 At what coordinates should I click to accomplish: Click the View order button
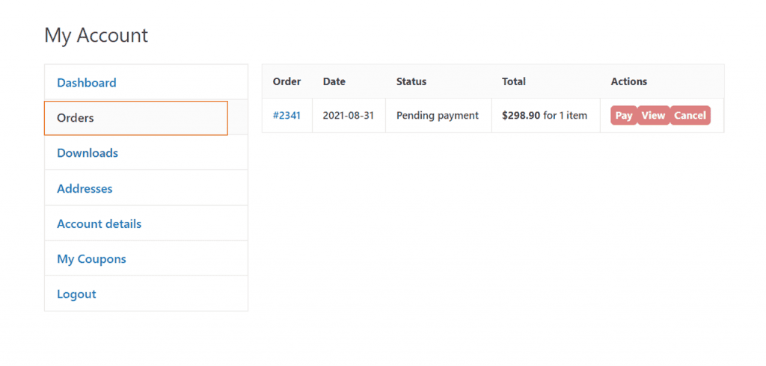click(x=653, y=116)
